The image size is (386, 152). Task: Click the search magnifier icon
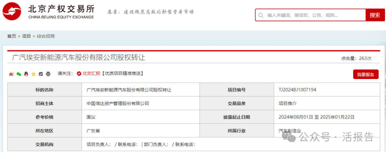pyautogui.click(x=261, y=15)
